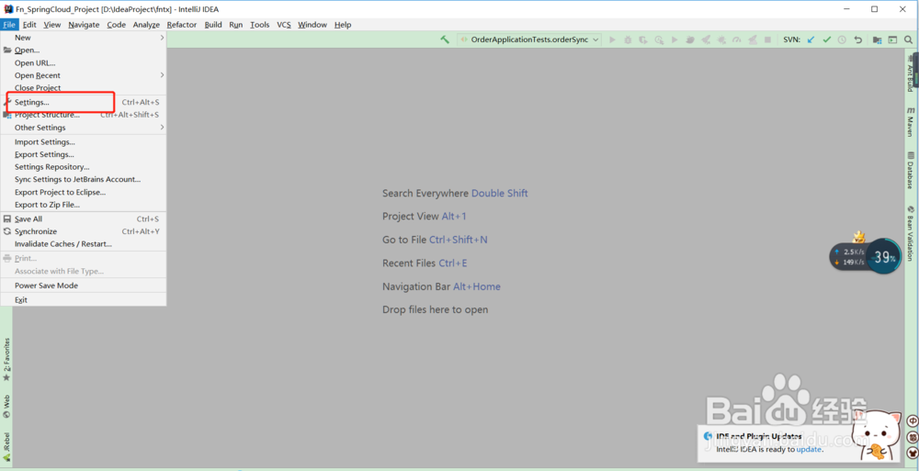Open the OrderApplicationTests.orderSync run configuration dropdown
The height and width of the screenshot is (471, 919).
coord(528,39)
